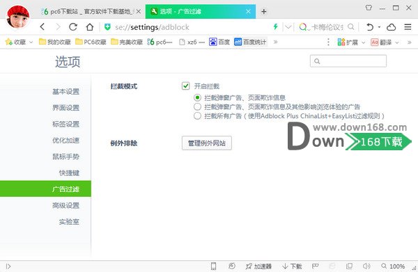Open 实验室 in the sidebar

[69, 221]
